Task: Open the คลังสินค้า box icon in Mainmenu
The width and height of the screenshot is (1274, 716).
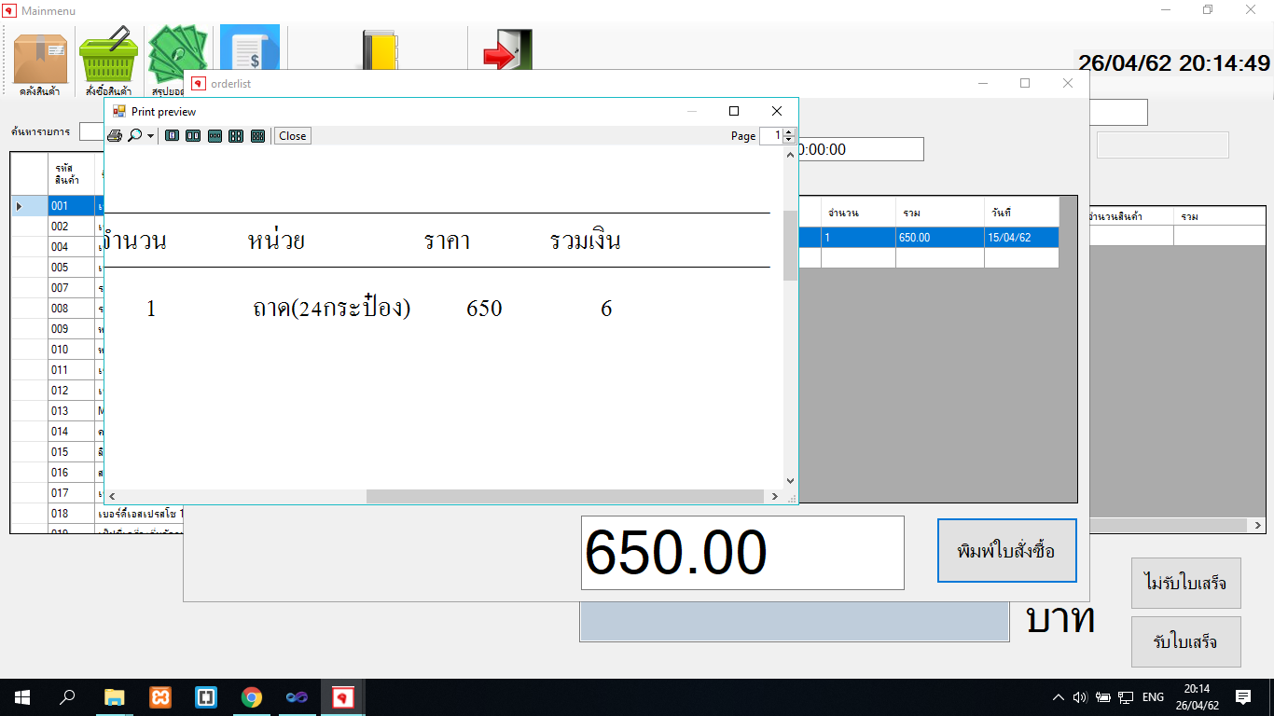Action: (40, 62)
